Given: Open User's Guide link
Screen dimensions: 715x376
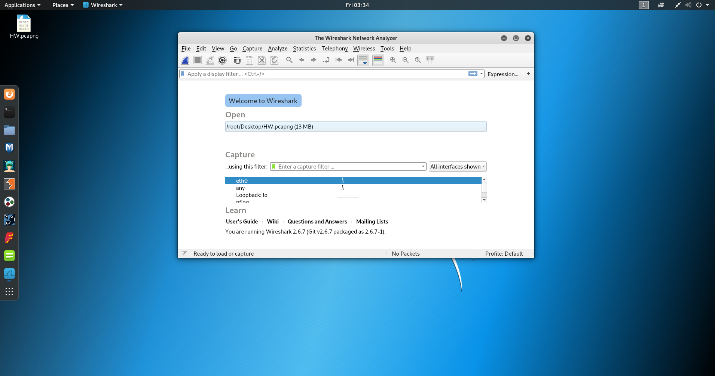Looking at the screenshot, I should pyautogui.click(x=242, y=222).
